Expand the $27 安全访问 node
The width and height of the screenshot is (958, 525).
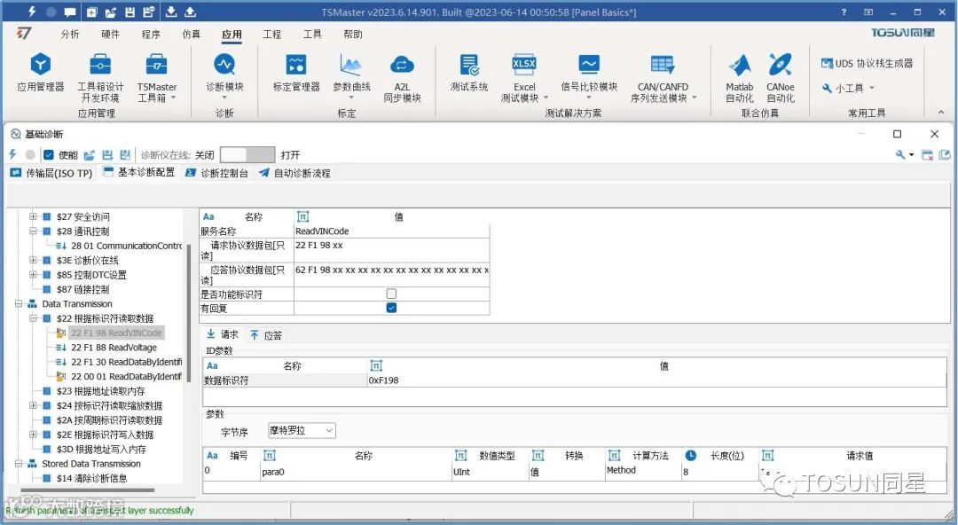pyautogui.click(x=33, y=216)
